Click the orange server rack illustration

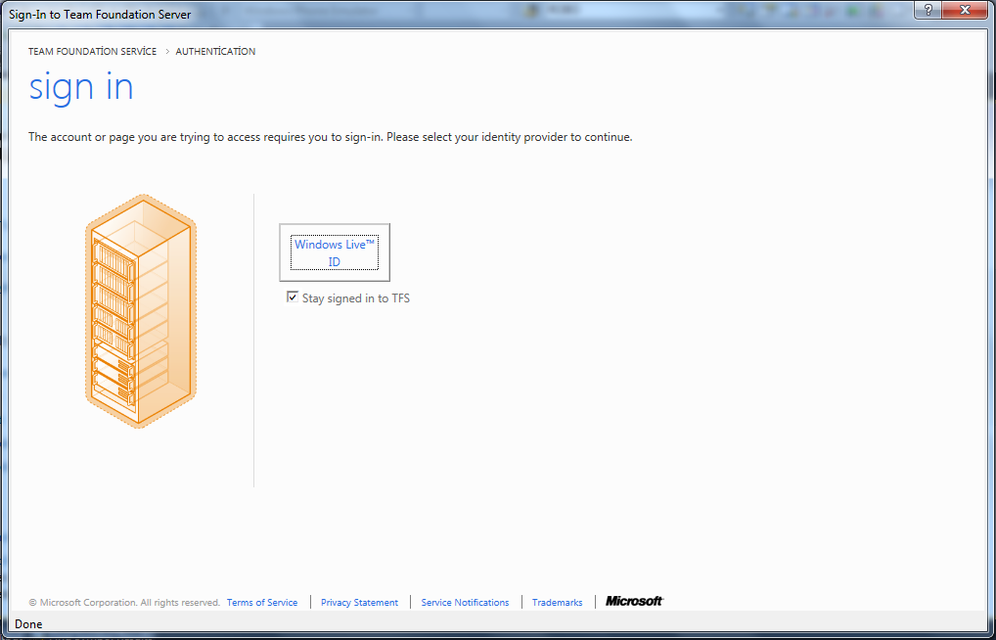pyautogui.click(x=140, y=311)
